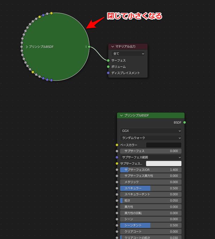Select the expanded プリンシプルBSDF node header title
The width and height of the screenshot is (215, 239).
point(137,115)
